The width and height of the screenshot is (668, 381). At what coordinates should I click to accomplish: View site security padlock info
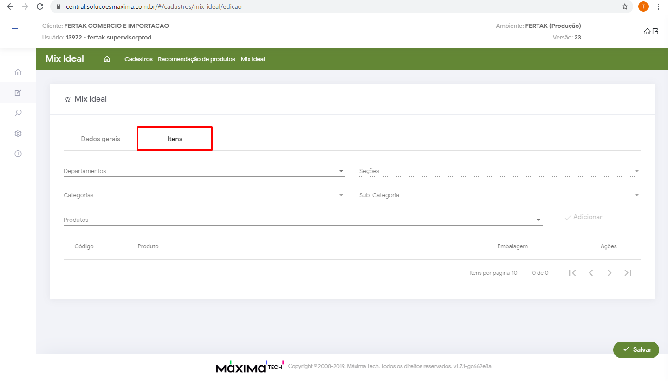coord(58,7)
